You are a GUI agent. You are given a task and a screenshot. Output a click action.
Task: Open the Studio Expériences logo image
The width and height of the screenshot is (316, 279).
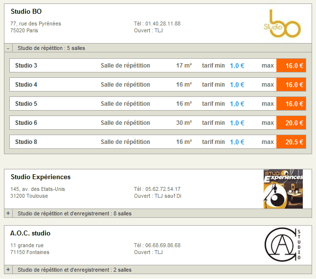click(283, 189)
